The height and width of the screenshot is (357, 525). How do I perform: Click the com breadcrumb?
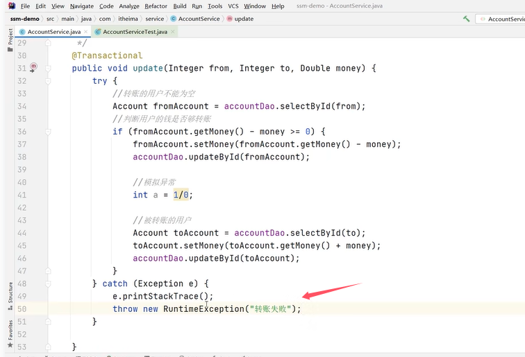click(x=105, y=19)
